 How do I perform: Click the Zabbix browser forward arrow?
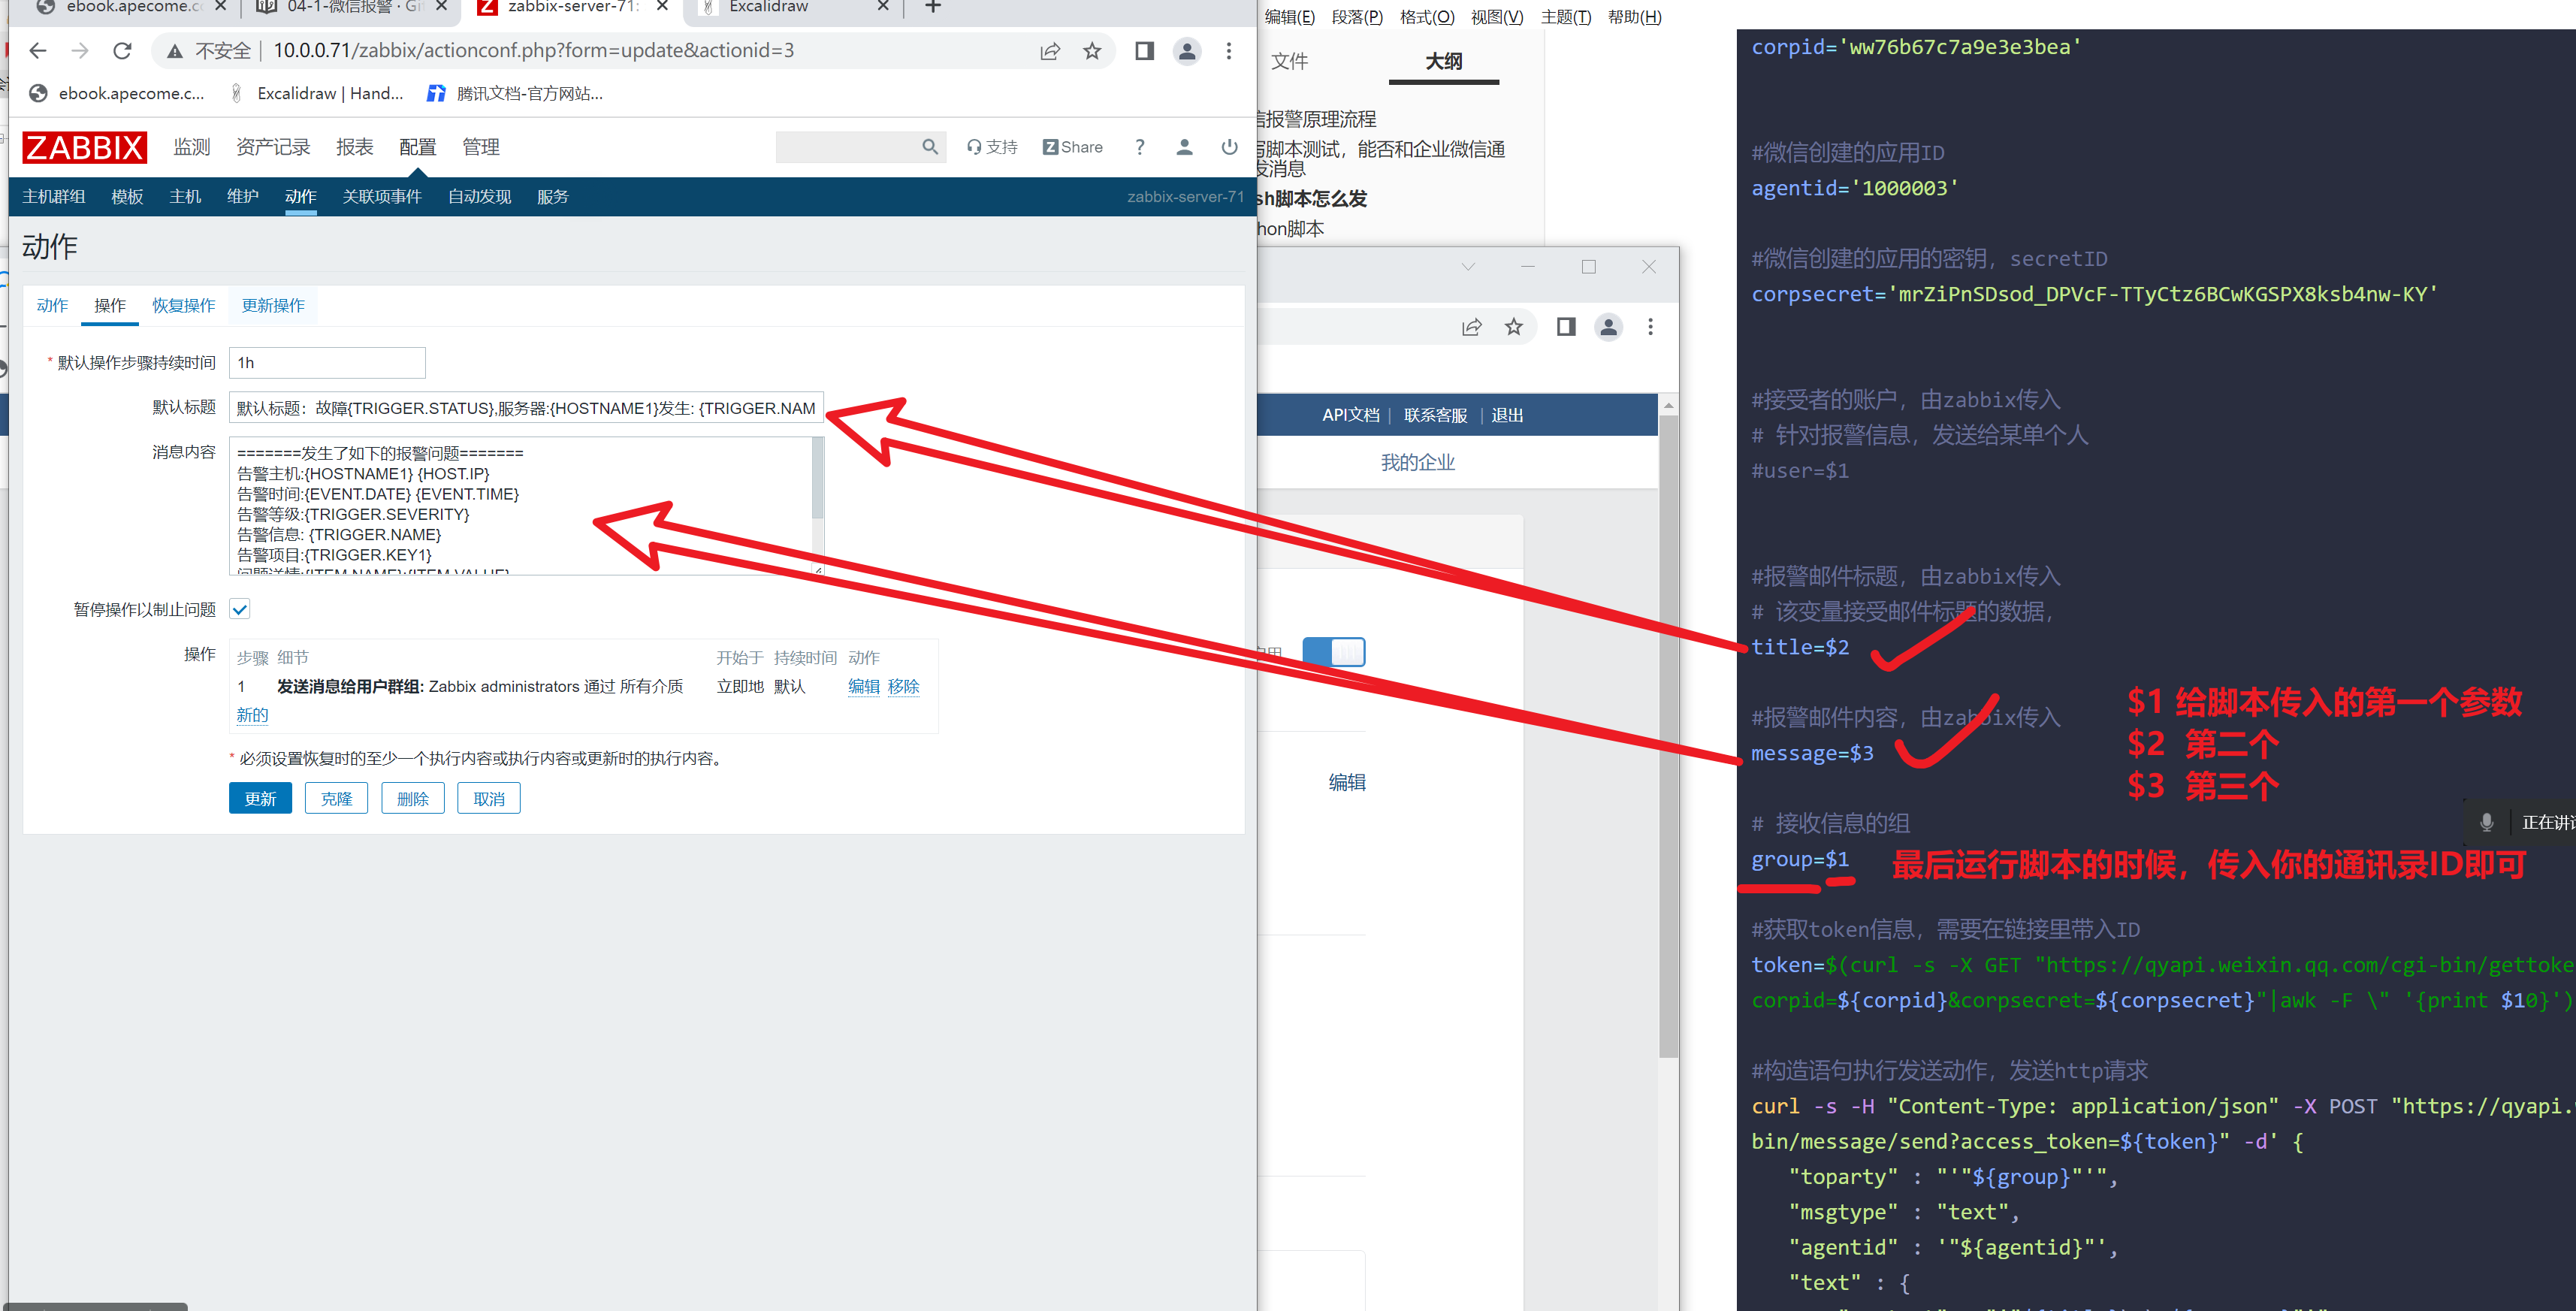[x=80, y=51]
